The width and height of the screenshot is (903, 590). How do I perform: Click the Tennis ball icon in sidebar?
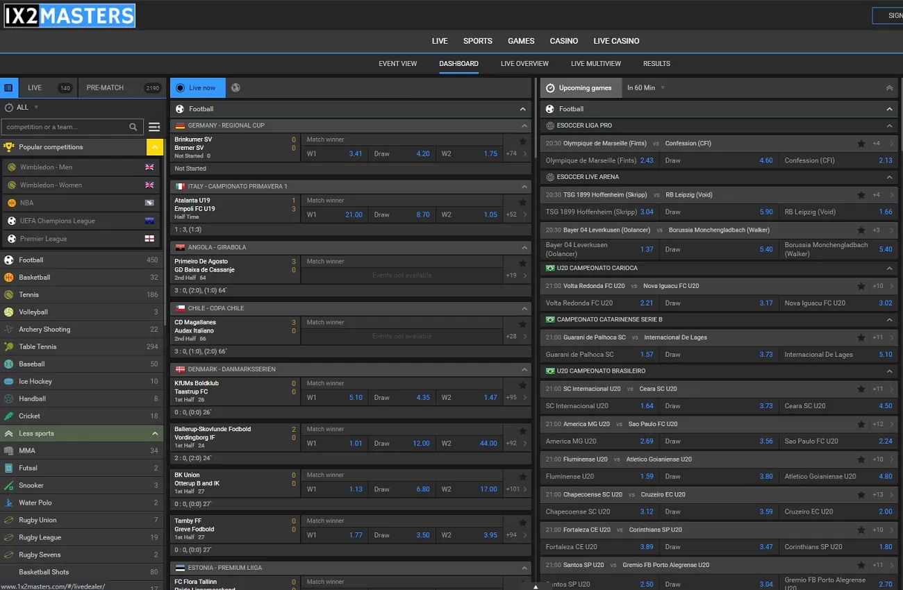point(9,295)
